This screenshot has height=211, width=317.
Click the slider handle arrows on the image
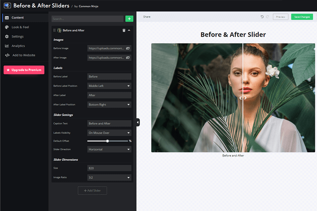coord(243,98)
